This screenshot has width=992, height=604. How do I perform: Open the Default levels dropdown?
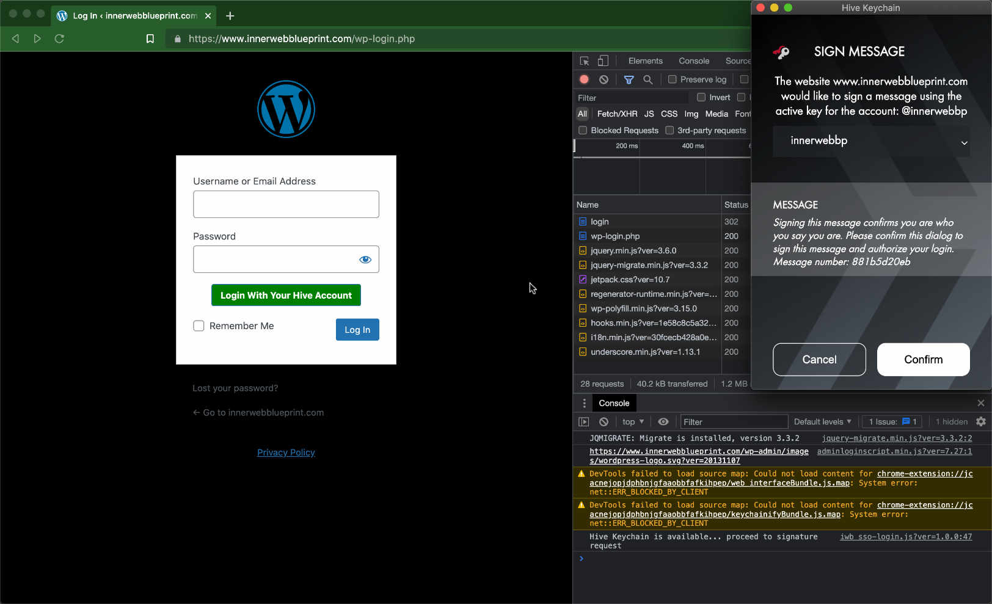click(822, 422)
